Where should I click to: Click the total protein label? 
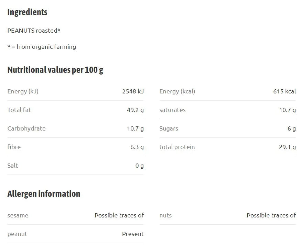(x=177, y=147)
